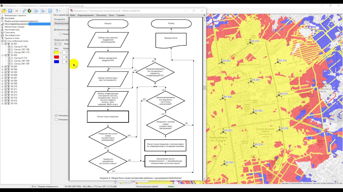Open Расчеты в точке node
Screen dimensions: 343x192
point(12,38)
